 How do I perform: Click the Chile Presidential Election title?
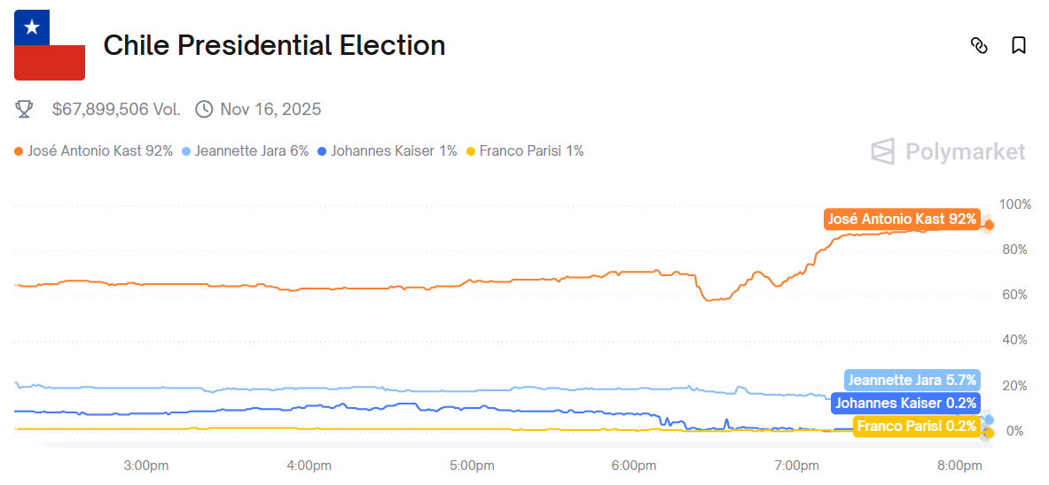click(274, 45)
